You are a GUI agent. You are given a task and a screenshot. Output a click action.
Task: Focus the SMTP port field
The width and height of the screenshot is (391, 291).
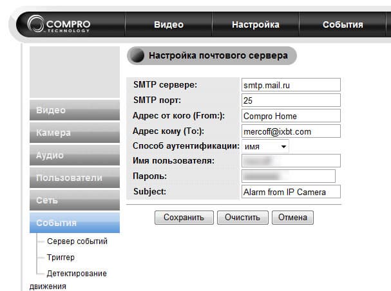click(291, 100)
